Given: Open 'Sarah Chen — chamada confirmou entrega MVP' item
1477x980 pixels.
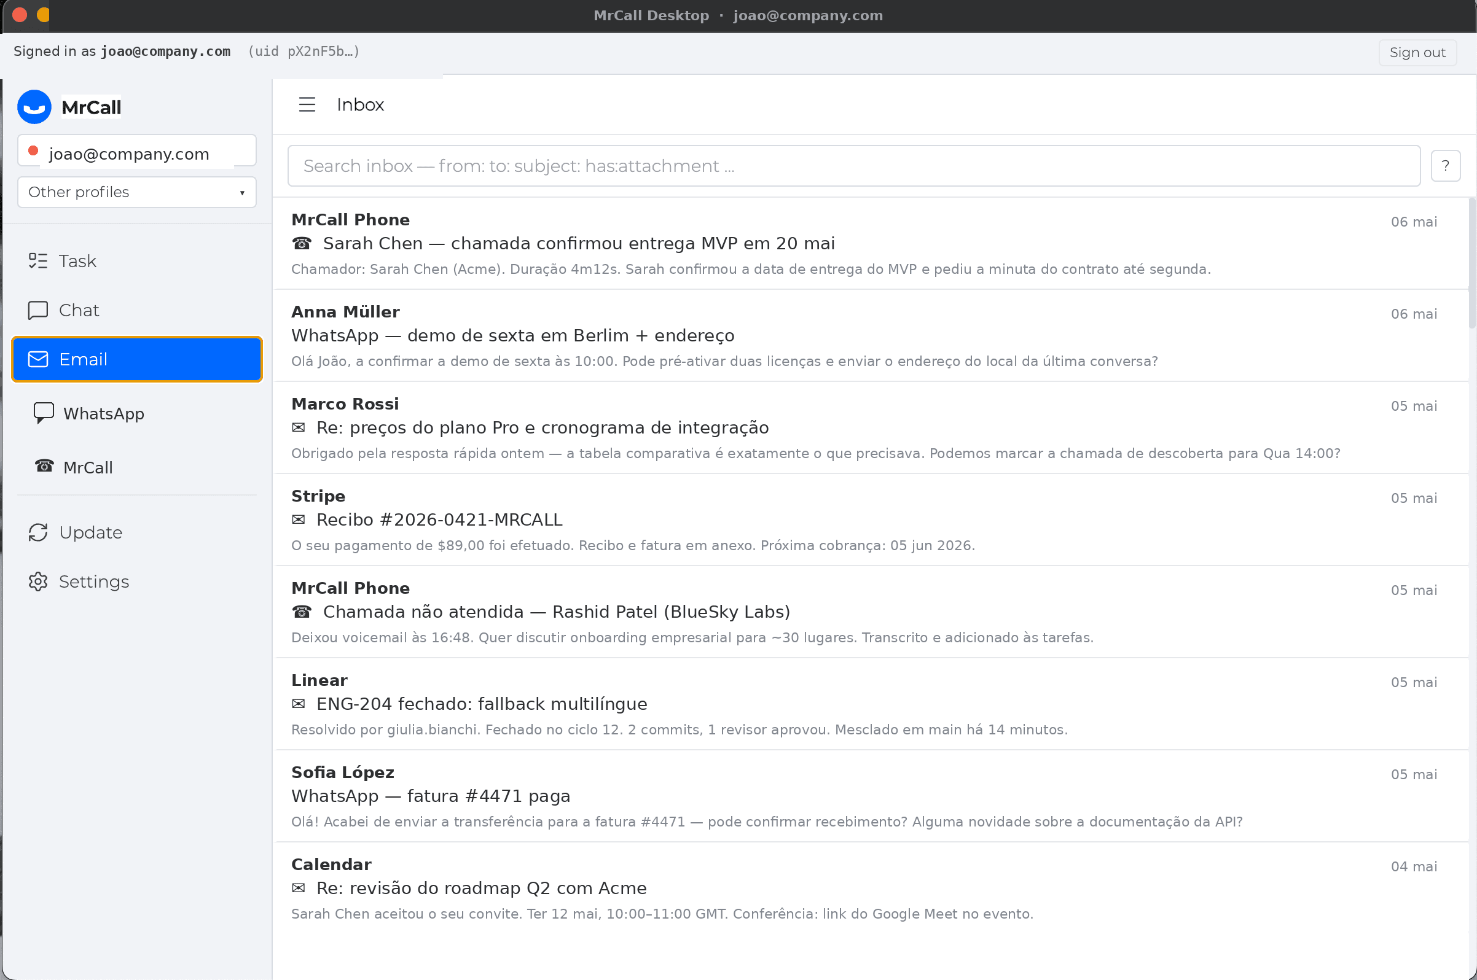Looking at the screenshot, I should pyautogui.click(x=871, y=244).
